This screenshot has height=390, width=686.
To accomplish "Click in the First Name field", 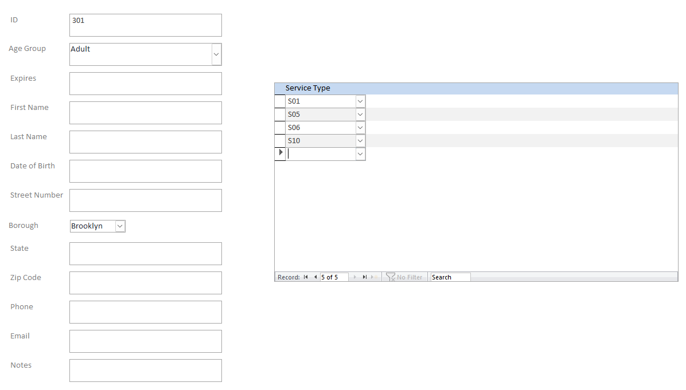I will [146, 113].
